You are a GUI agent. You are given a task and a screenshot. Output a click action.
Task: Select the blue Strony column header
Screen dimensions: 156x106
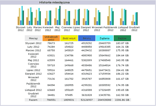click(87, 38)
